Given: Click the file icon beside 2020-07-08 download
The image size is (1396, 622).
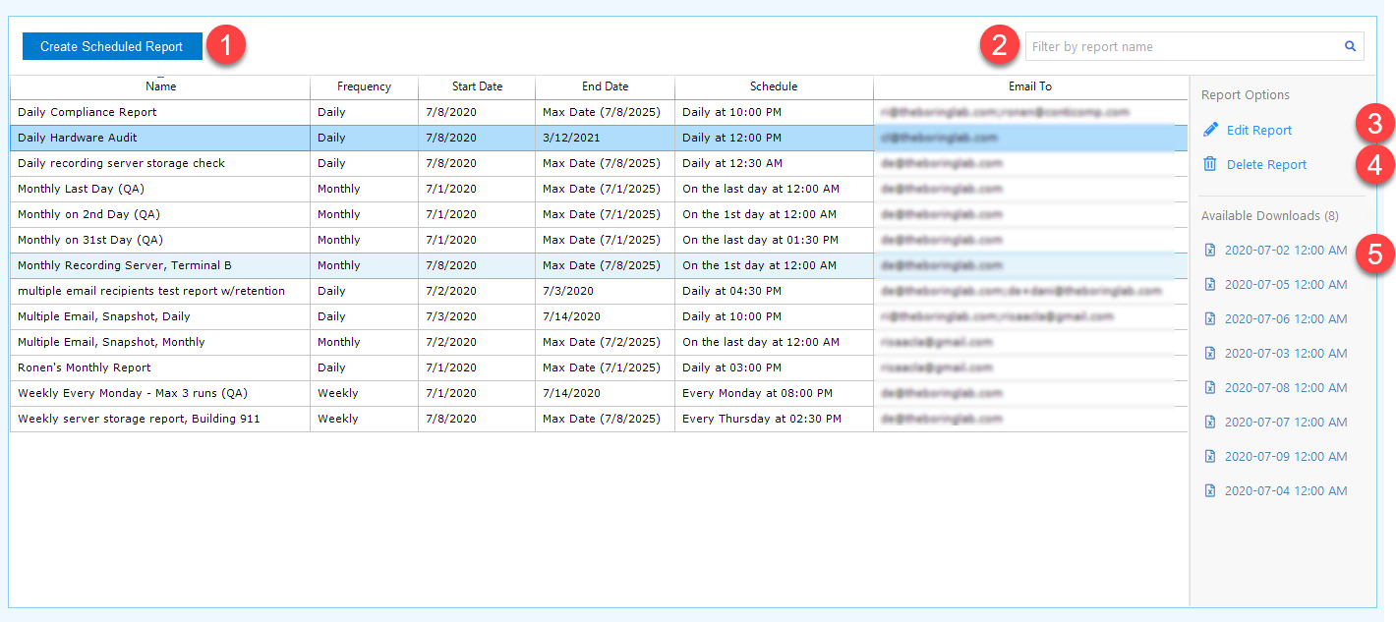Looking at the screenshot, I should point(1210,387).
